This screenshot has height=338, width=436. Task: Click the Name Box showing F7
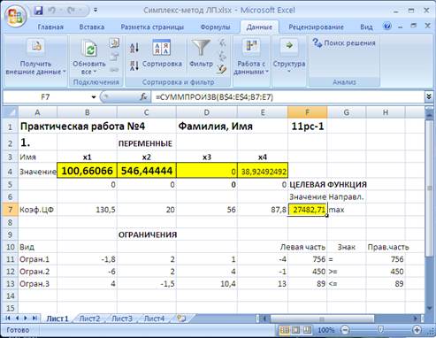pyautogui.click(x=46, y=96)
